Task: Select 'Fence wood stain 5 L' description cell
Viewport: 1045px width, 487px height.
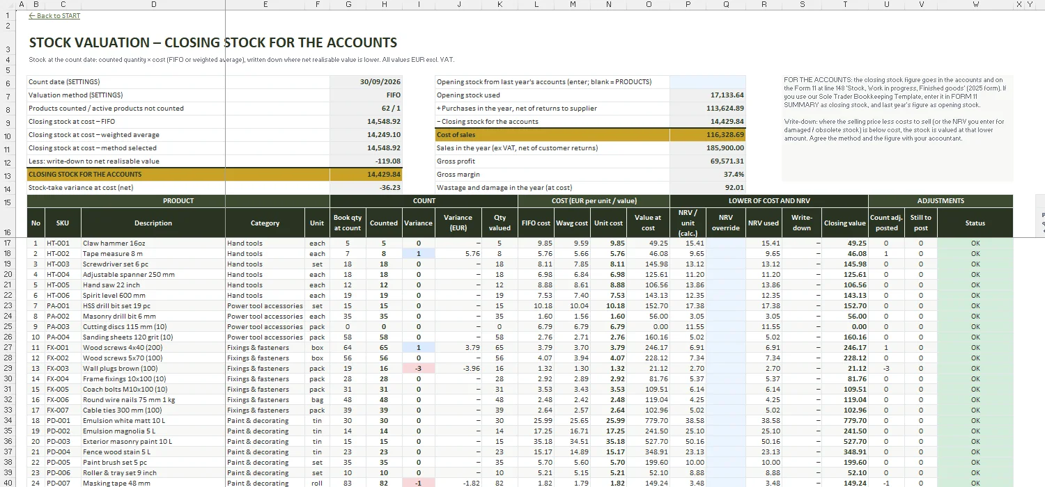Action: (153, 452)
